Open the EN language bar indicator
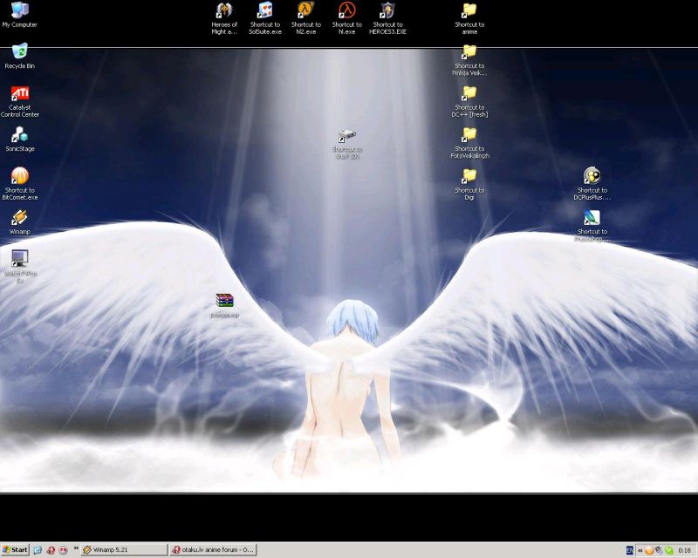Screen dimensions: 698x558 click(x=629, y=550)
